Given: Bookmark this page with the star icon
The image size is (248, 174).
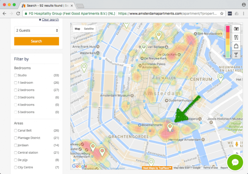Looking at the screenshot, I should [x=222, y=14].
